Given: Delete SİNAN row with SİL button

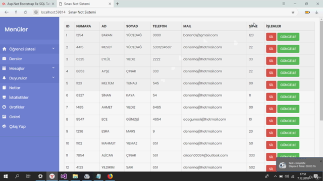Looking at the screenshot, I should (x=271, y=97).
